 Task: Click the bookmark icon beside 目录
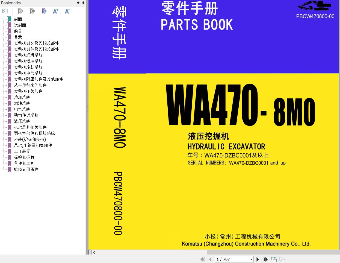10,37
